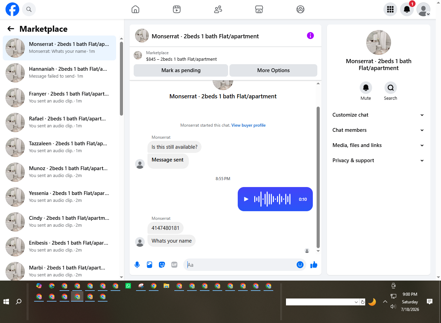Open the Windows Start button
The image size is (441, 323).
(x=6, y=302)
